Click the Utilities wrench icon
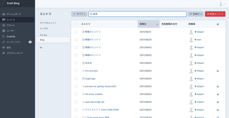 coord(3,42)
